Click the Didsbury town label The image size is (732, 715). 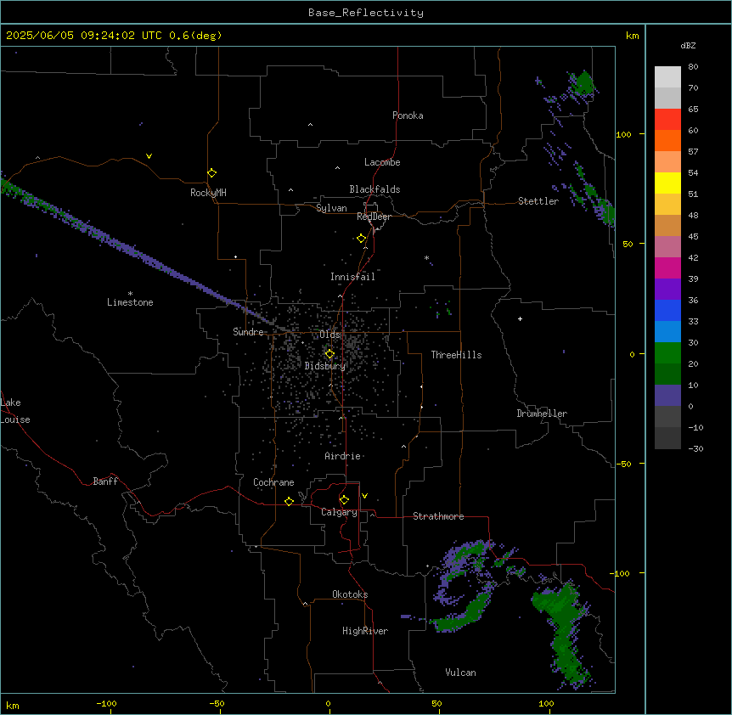325,366
